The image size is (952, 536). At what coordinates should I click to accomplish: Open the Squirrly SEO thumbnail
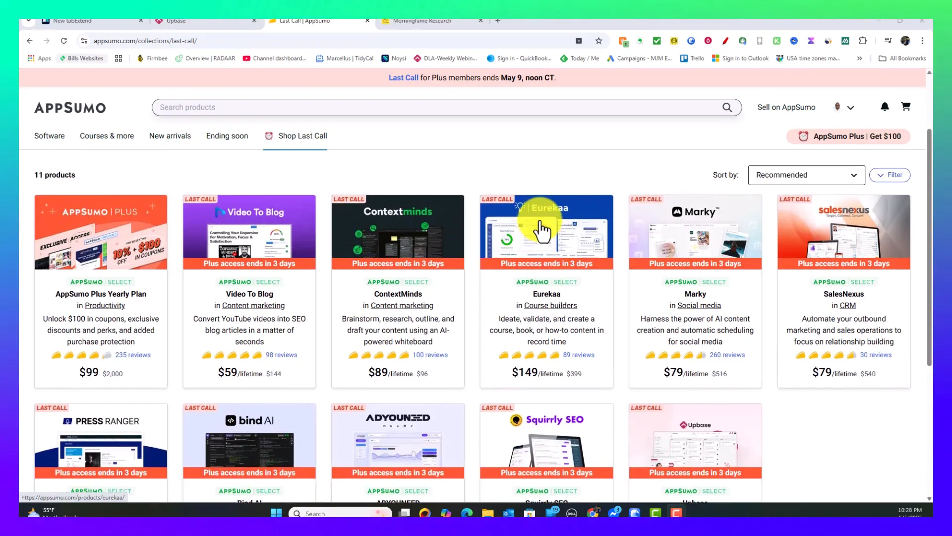[546, 441]
